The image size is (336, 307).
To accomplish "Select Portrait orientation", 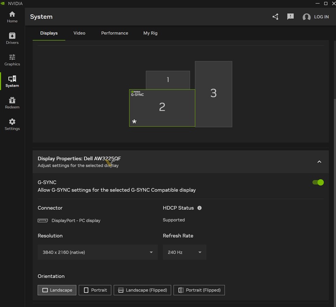I will 95,290.
